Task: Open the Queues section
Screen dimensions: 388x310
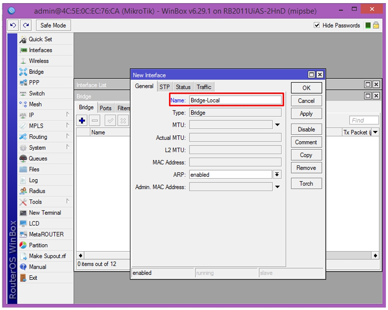Action: coord(46,159)
